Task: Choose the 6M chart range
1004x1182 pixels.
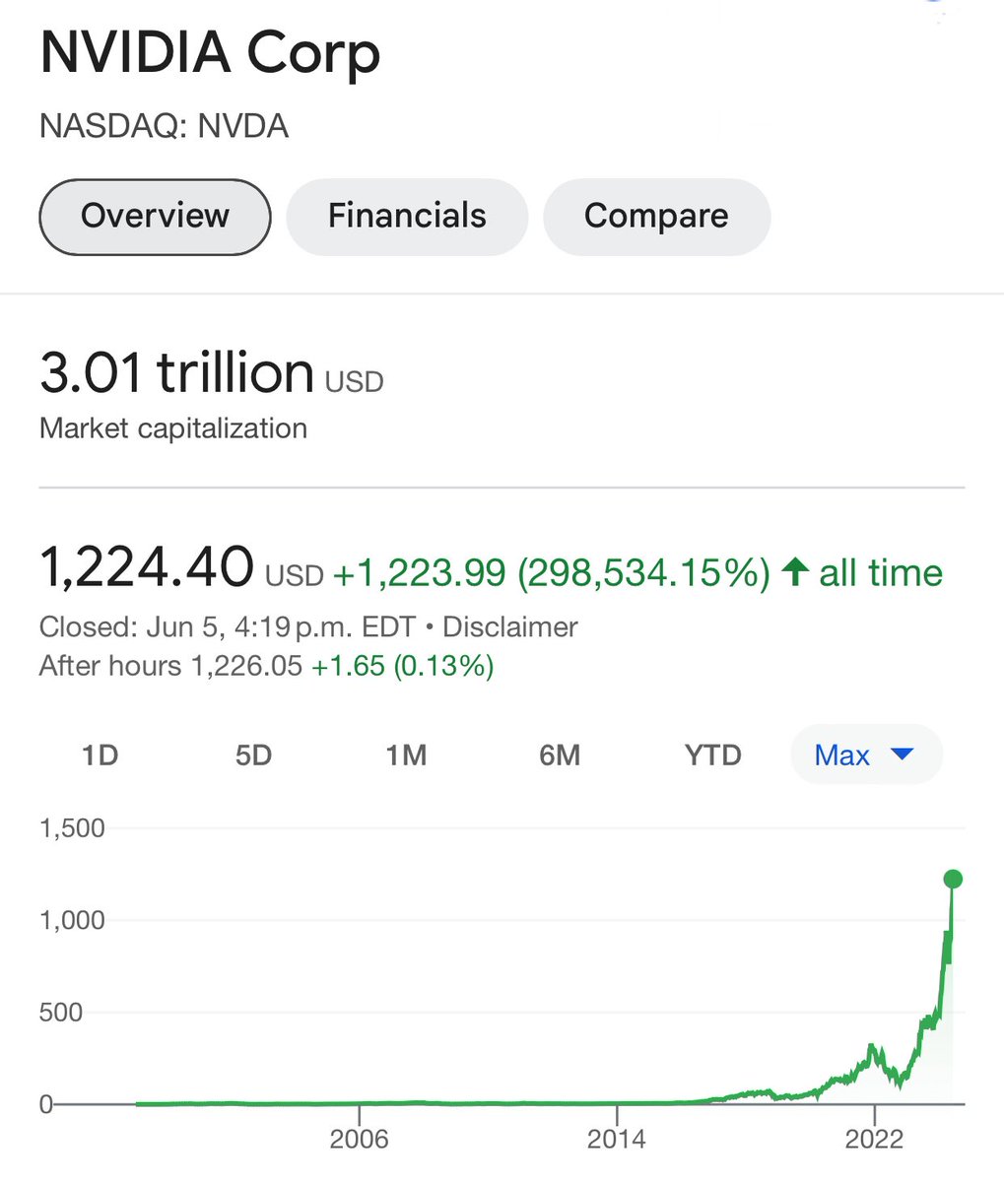Action: click(560, 755)
